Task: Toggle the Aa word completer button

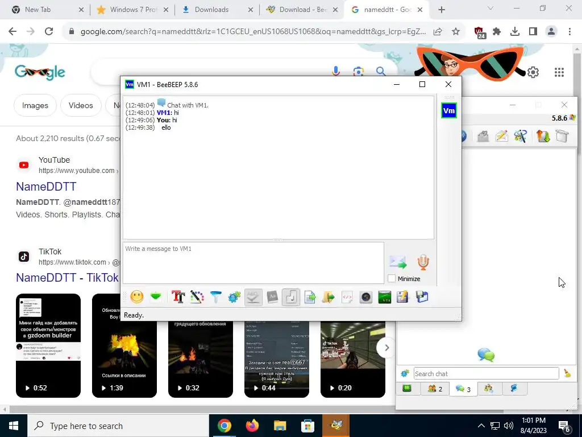Action: 272,297
